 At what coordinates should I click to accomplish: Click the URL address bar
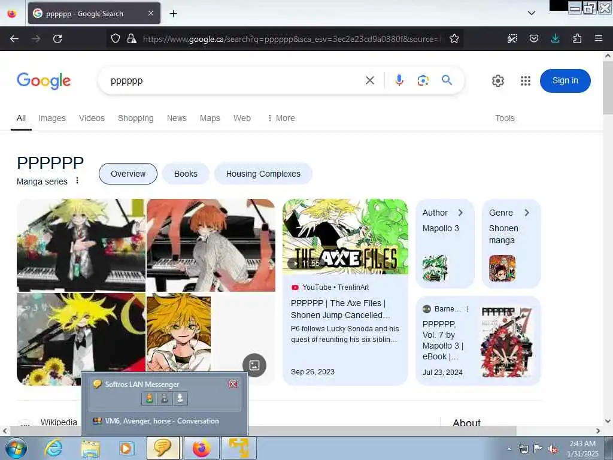(292, 39)
